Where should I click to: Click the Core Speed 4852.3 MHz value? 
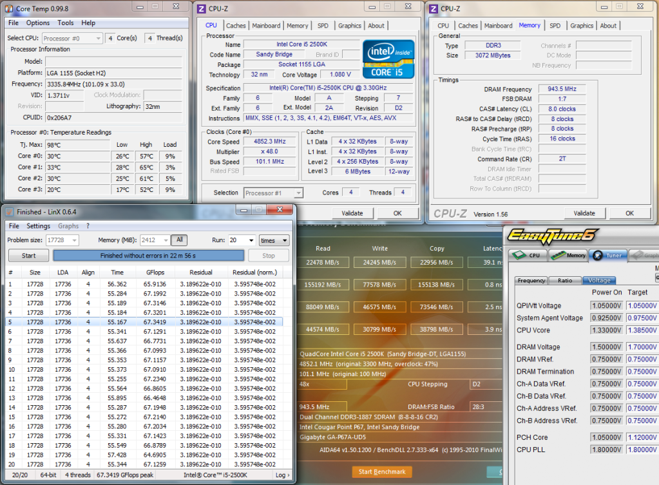pyautogui.click(x=269, y=142)
